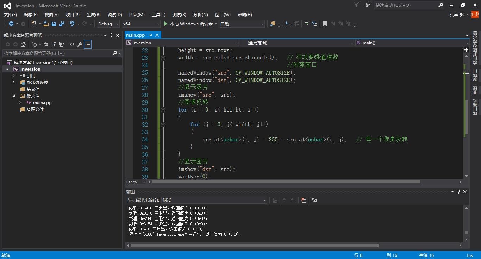Close the main.cpp tab
This screenshot has height=259, width=481.
point(157,35)
